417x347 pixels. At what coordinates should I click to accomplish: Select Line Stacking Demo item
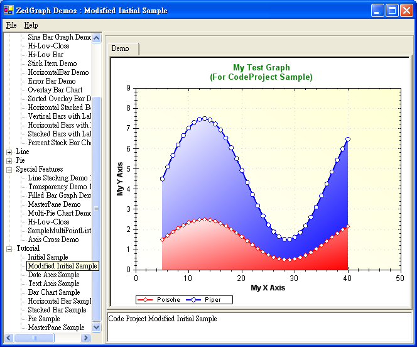click(x=59, y=178)
